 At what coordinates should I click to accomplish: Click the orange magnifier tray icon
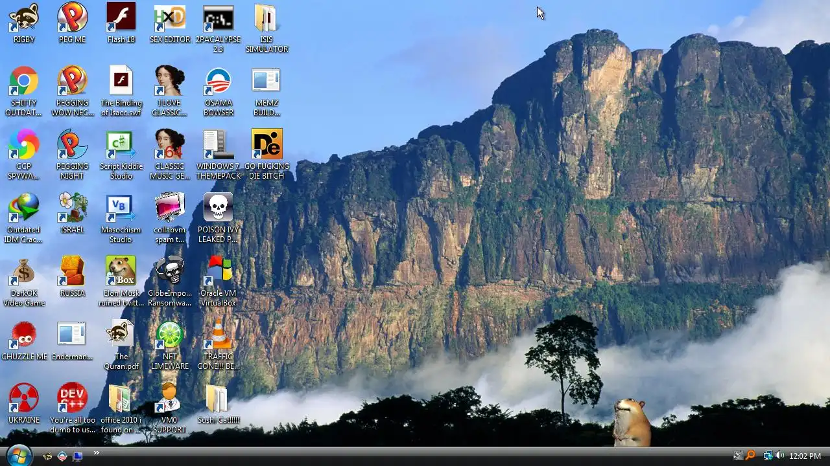[x=751, y=456]
